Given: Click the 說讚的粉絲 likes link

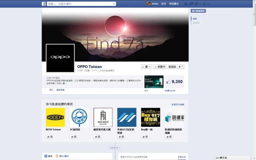Looking at the screenshot, I should point(170,91).
